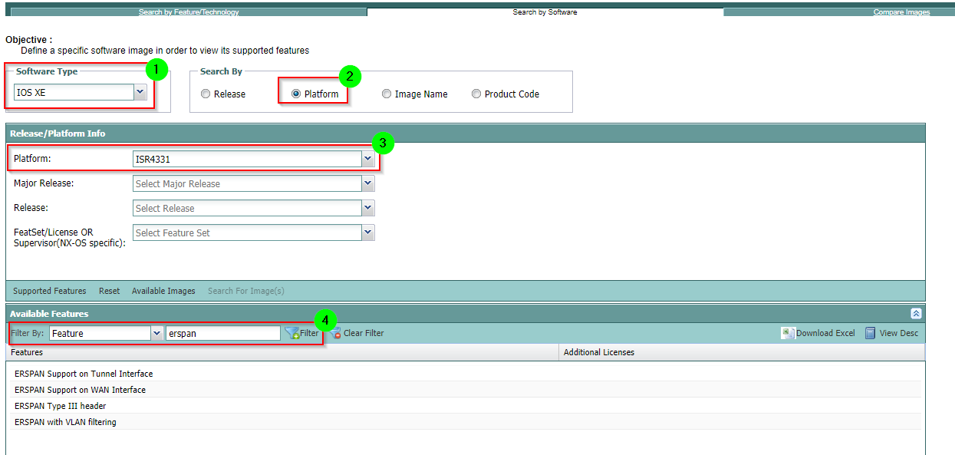This screenshot has height=455, width=955.
Task: Select the Image Name radio button
Action: (x=386, y=93)
